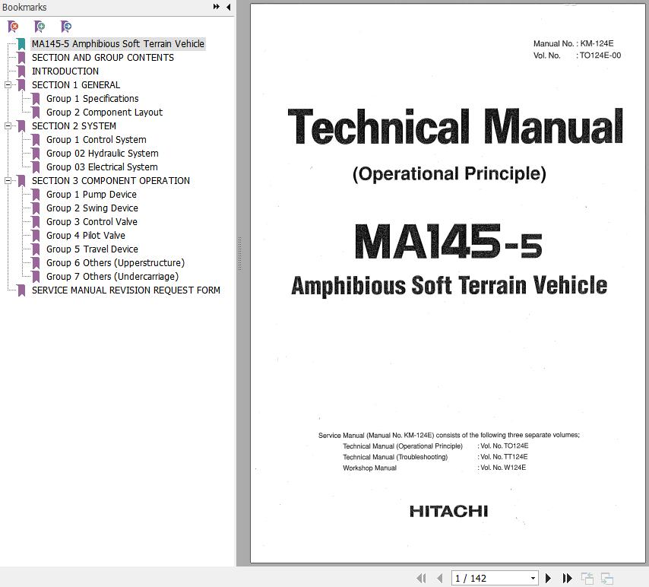Click the go to bookmark arrow icon
The image size is (649, 587).
pos(66,27)
